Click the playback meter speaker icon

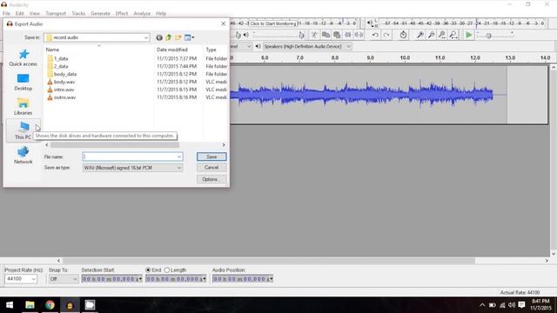click(370, 23)
